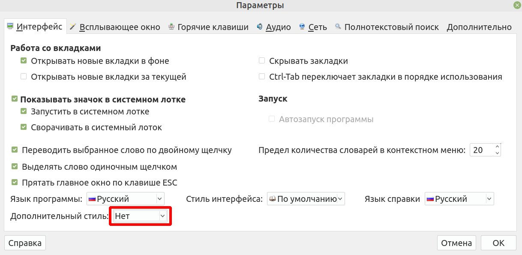The height and width of the screenshot is (255, 522).
Task: Close the Параметры dialog window
Action: (517, 5)
